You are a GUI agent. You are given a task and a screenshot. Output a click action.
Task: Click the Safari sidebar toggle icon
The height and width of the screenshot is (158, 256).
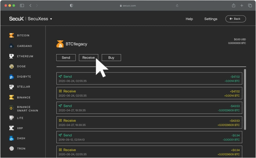point(22,6)
